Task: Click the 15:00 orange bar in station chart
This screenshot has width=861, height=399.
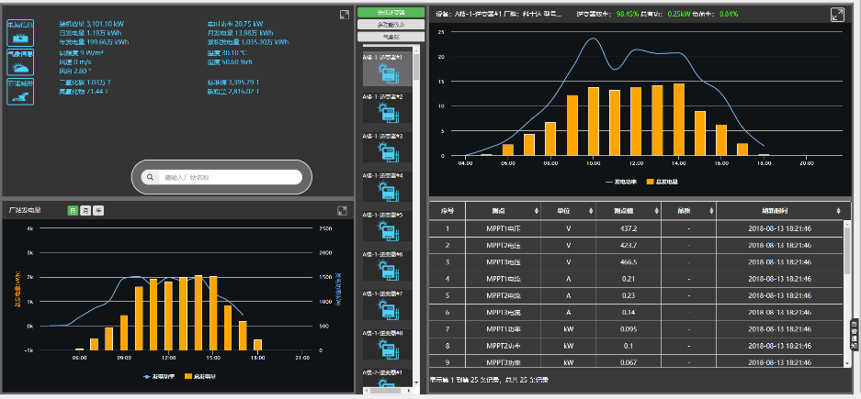Action: 213,313
